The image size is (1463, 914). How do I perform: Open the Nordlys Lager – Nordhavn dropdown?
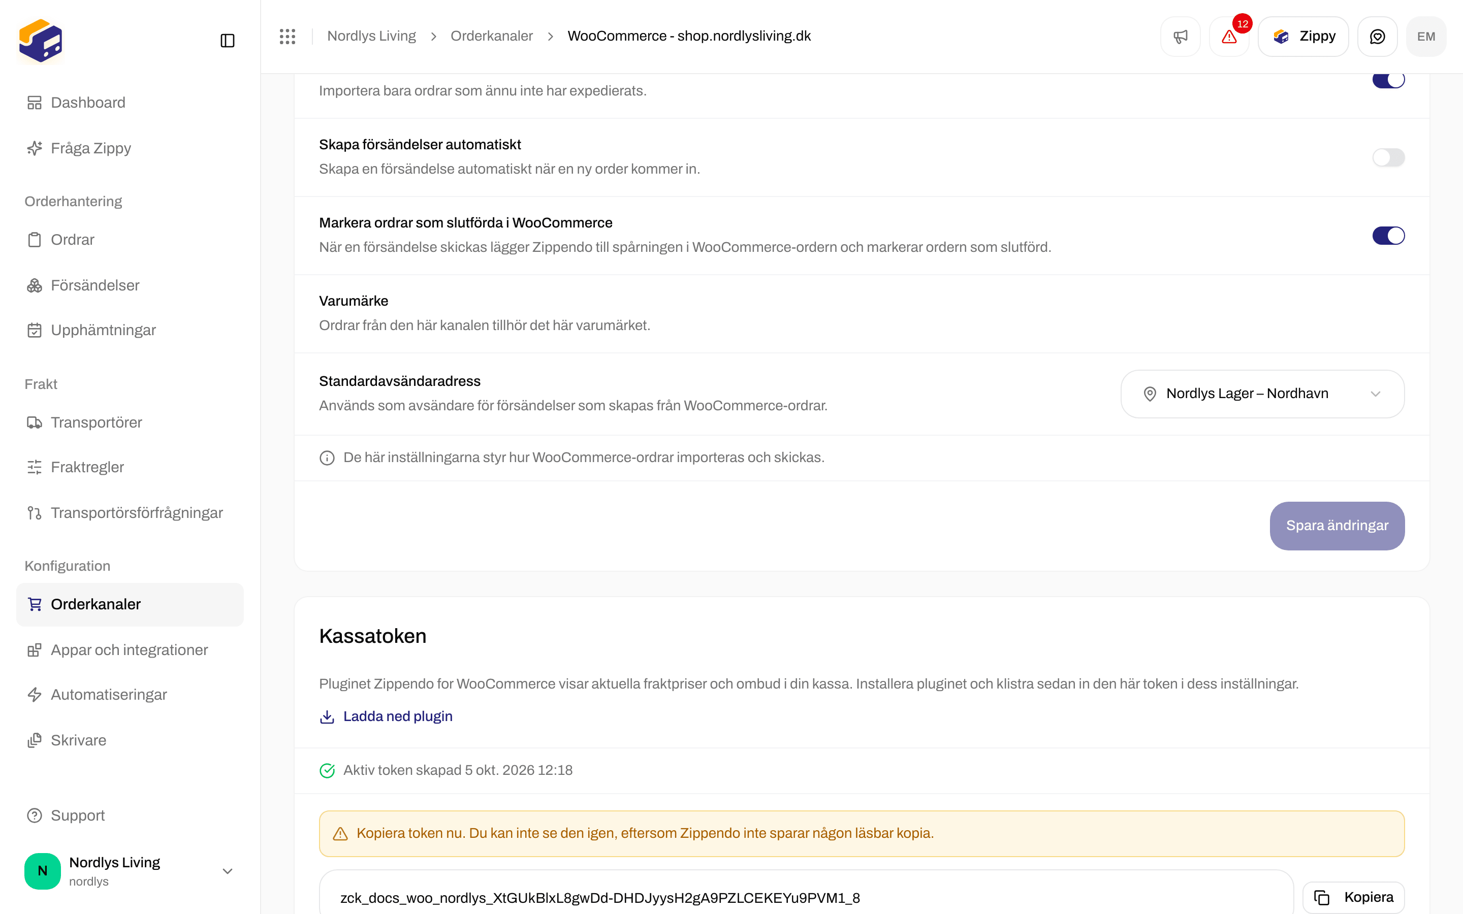click(1262, 394)
